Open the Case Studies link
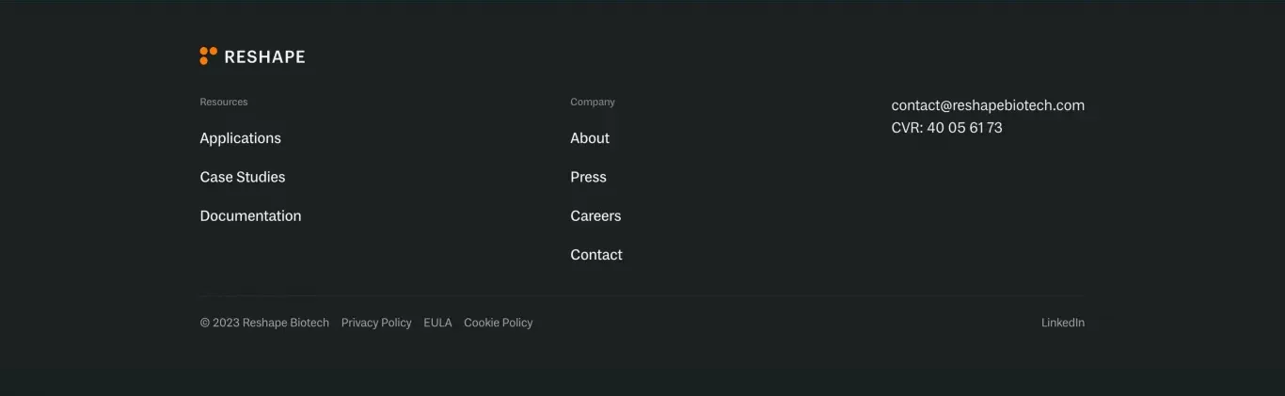The width and height of the screenshot is (1285, 396). pos(242,177)
